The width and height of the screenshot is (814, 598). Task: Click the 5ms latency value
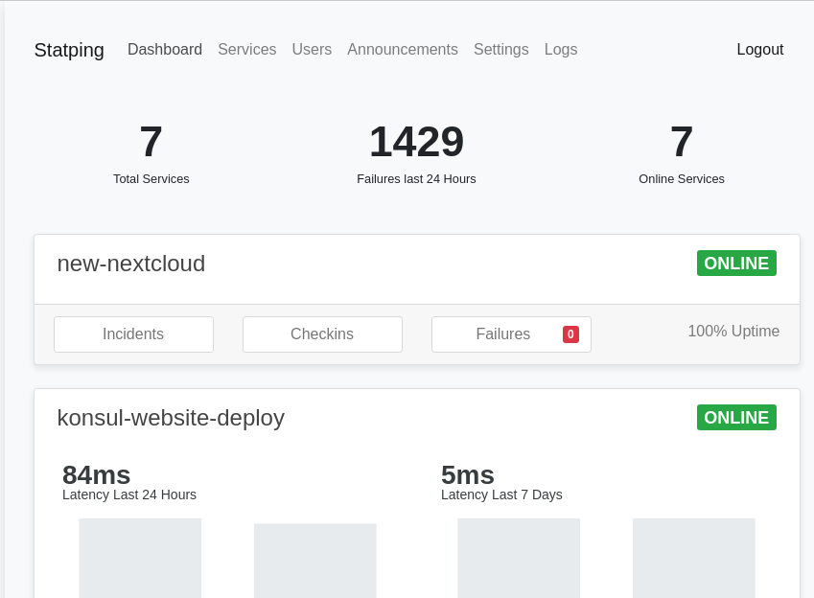(x=468, y=475)
